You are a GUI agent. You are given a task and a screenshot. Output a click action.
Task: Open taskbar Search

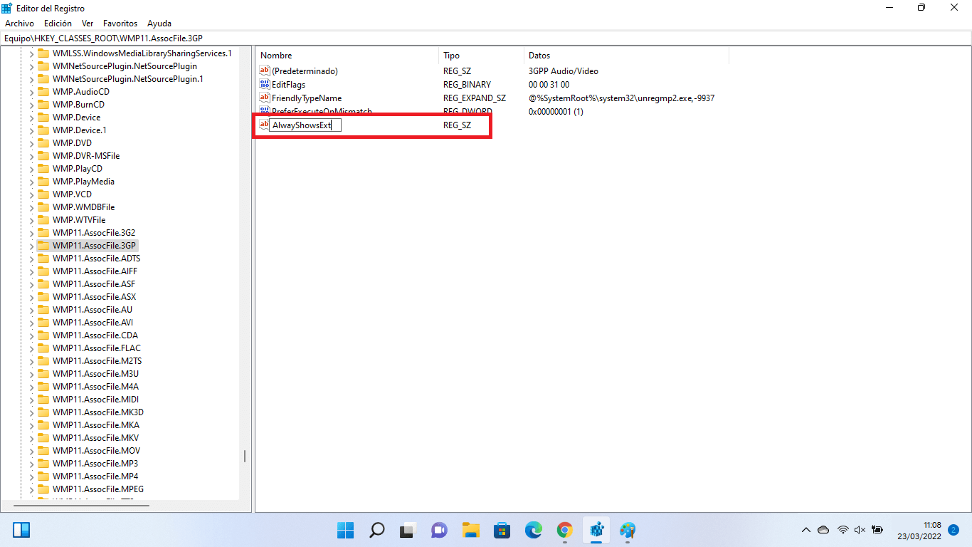coord(377,530)
